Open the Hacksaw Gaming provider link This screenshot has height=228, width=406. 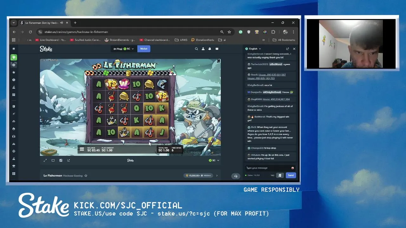click(x=73, y=175)
